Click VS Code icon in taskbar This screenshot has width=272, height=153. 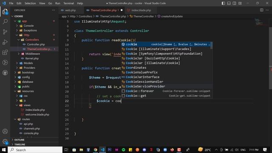(x=102, y=150)
